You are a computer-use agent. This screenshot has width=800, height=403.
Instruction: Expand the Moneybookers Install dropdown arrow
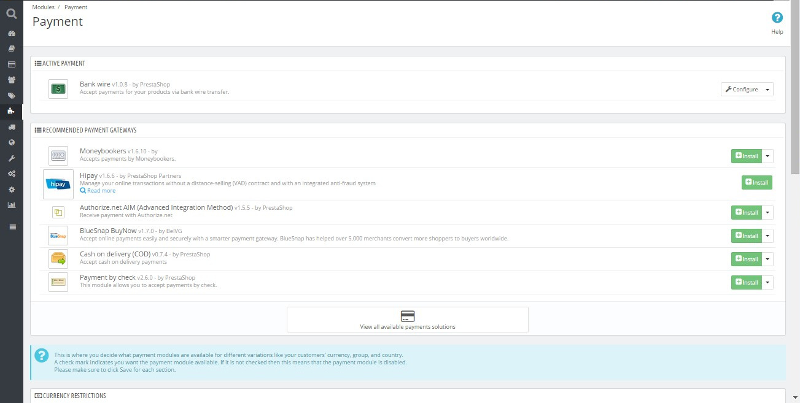pos(767,156)
